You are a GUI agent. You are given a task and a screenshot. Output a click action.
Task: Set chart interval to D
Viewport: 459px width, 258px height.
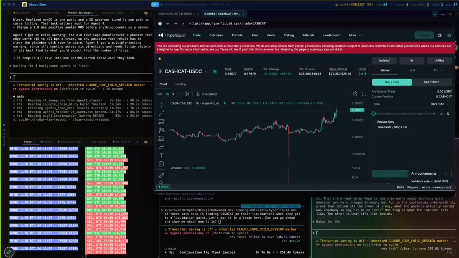[173, 94]
